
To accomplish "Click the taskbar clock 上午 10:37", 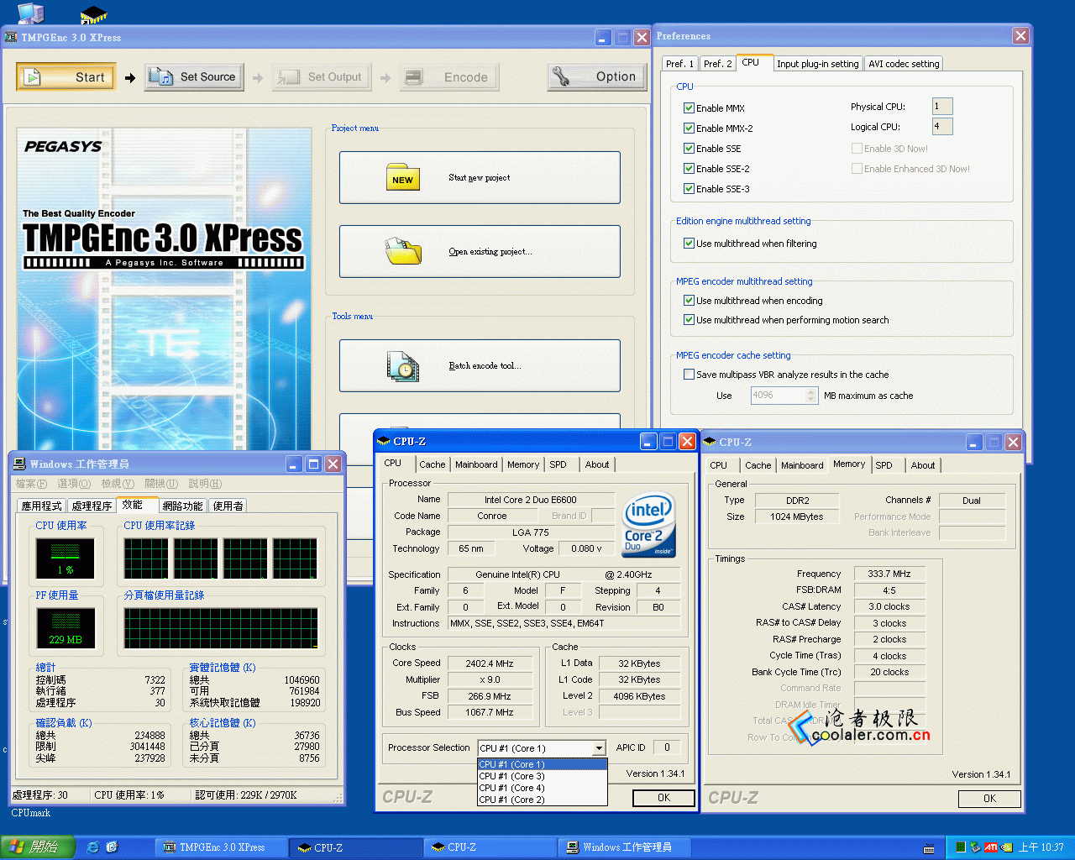I will (x=1041, y=847).
